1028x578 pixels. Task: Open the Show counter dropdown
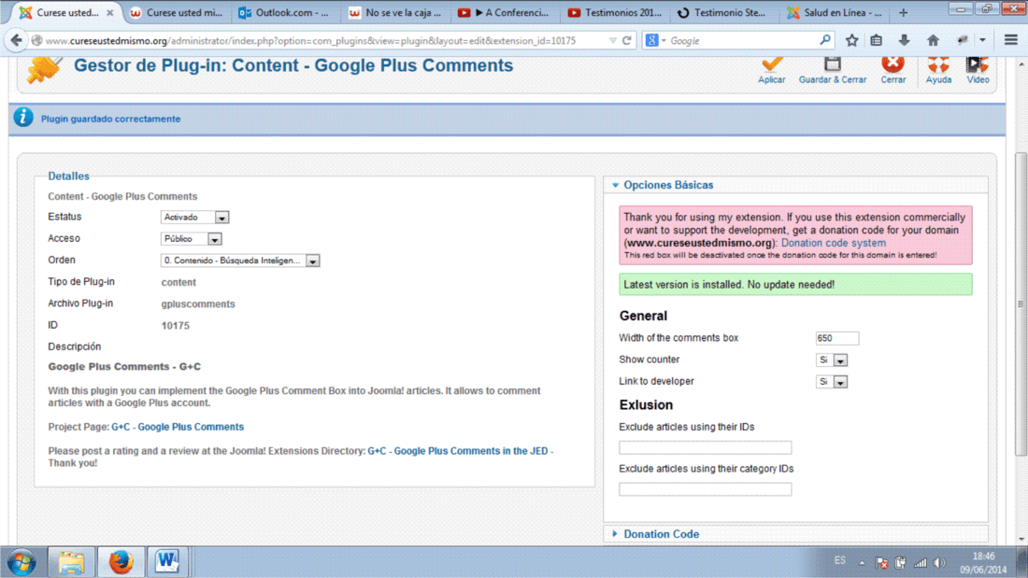832,359
